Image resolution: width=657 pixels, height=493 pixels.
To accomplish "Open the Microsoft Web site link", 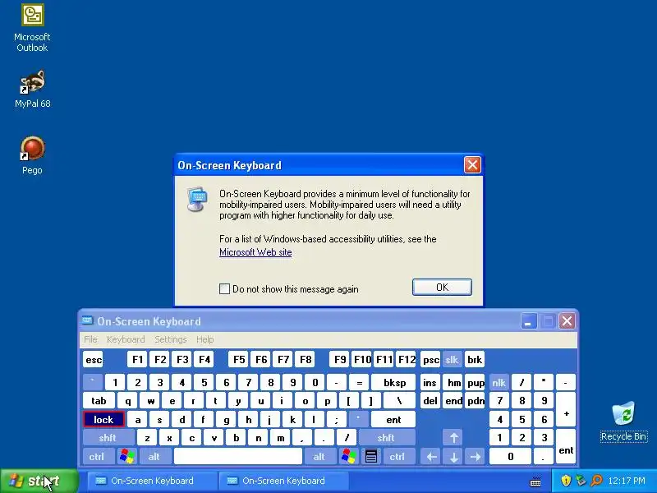I will [x=255, y=252].
